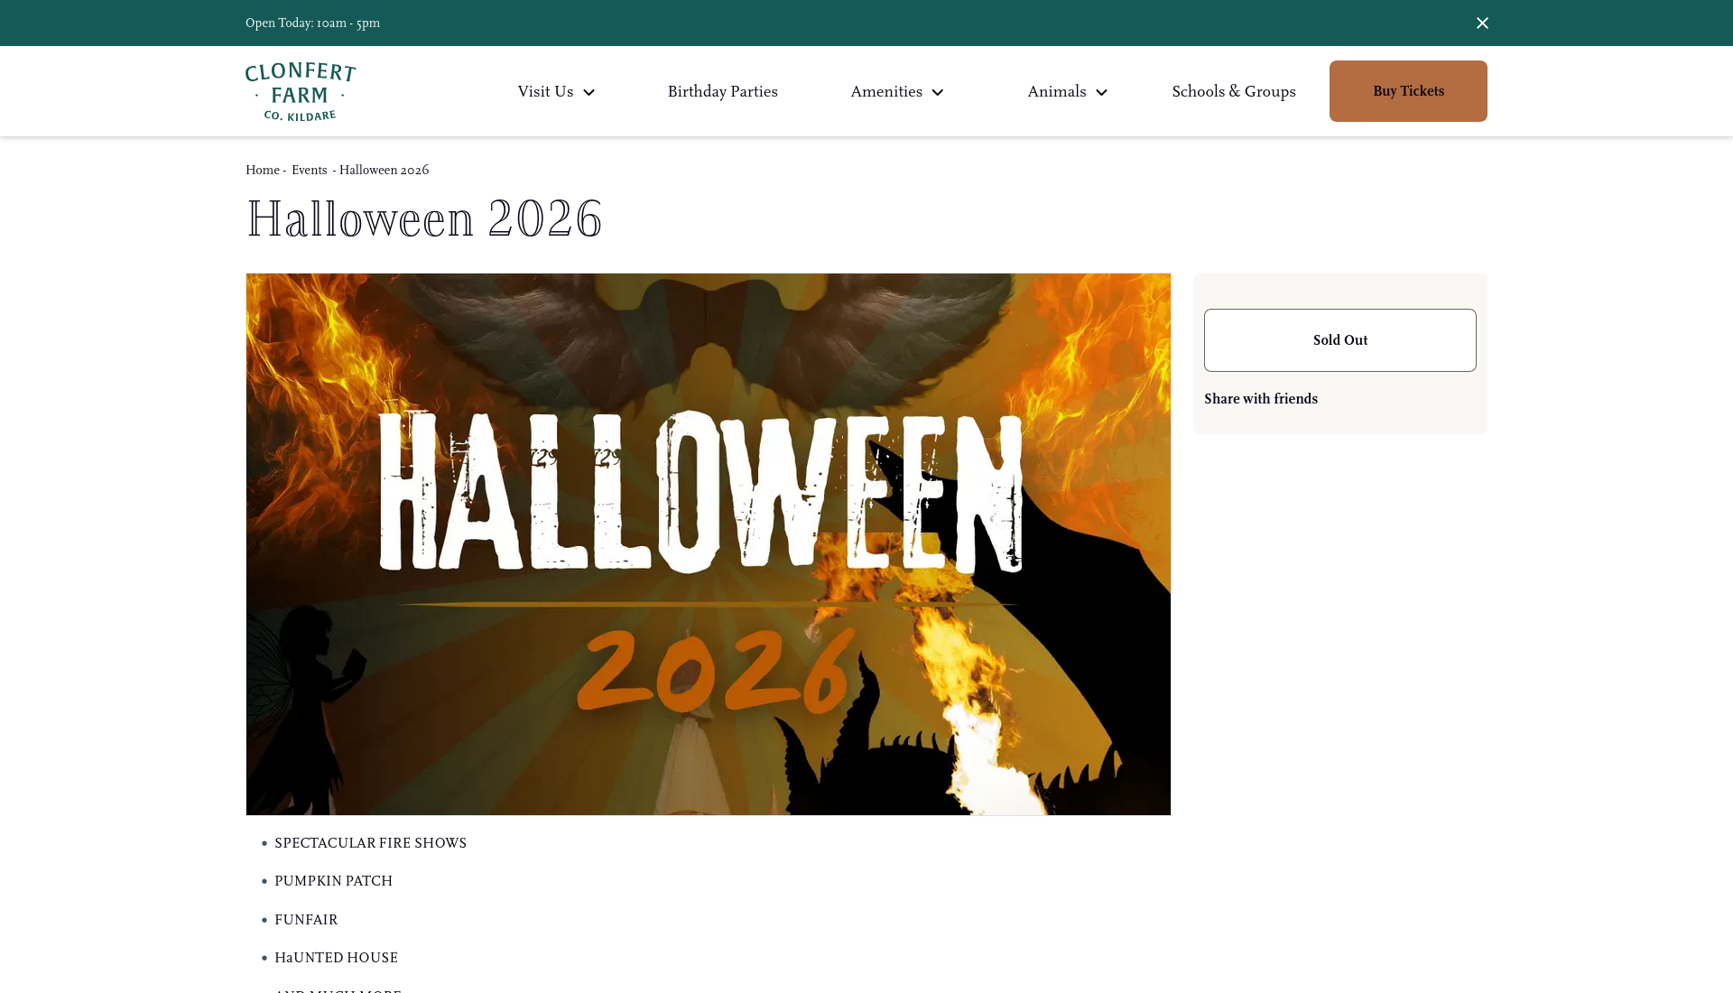Click the PUMPKIN PATCH list item
1733x993 pixels.
point(333,881)
